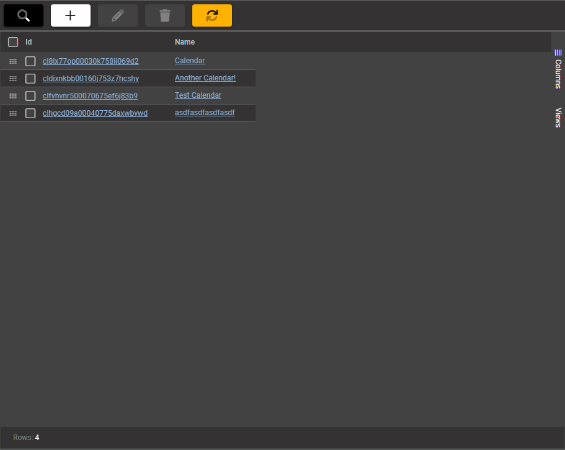The width and height of the screenshot is (565, 450).
Task: Check the box for the Calendar row
Action: pos(30,61)
